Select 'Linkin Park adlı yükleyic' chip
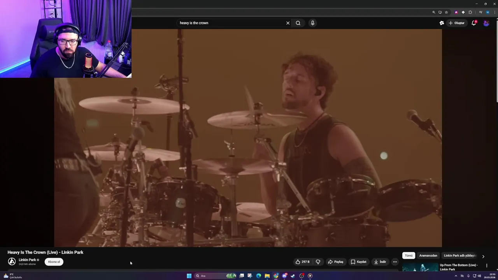Image resolution: width=498 pixels, height=280 pixels. click(460, 255)
